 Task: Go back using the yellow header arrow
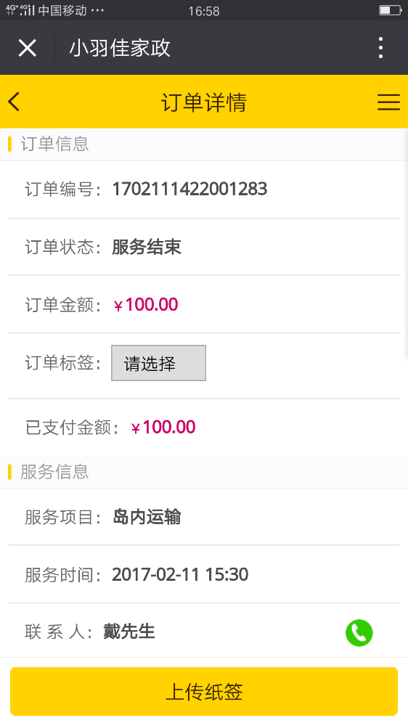coord(14,102)
